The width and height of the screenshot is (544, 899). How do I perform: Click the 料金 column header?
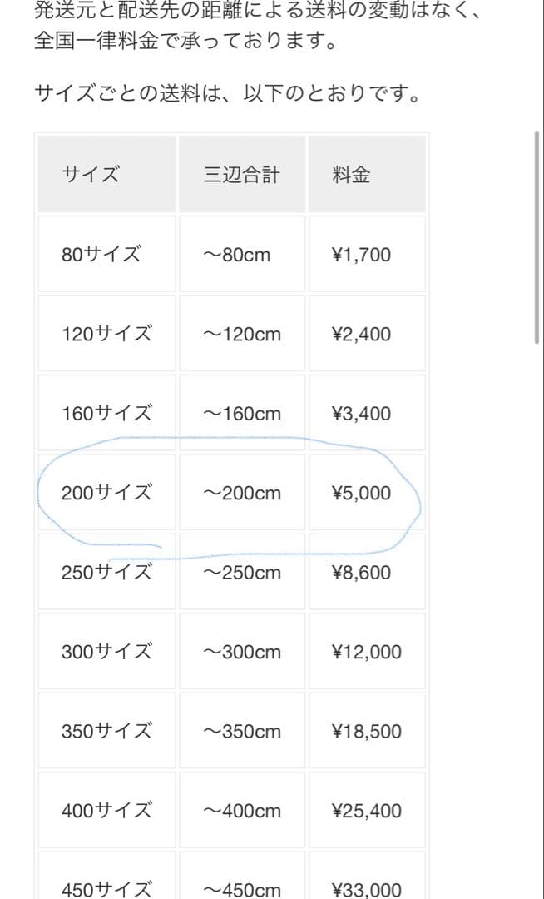pyautogui.click(x=351, y=175)
